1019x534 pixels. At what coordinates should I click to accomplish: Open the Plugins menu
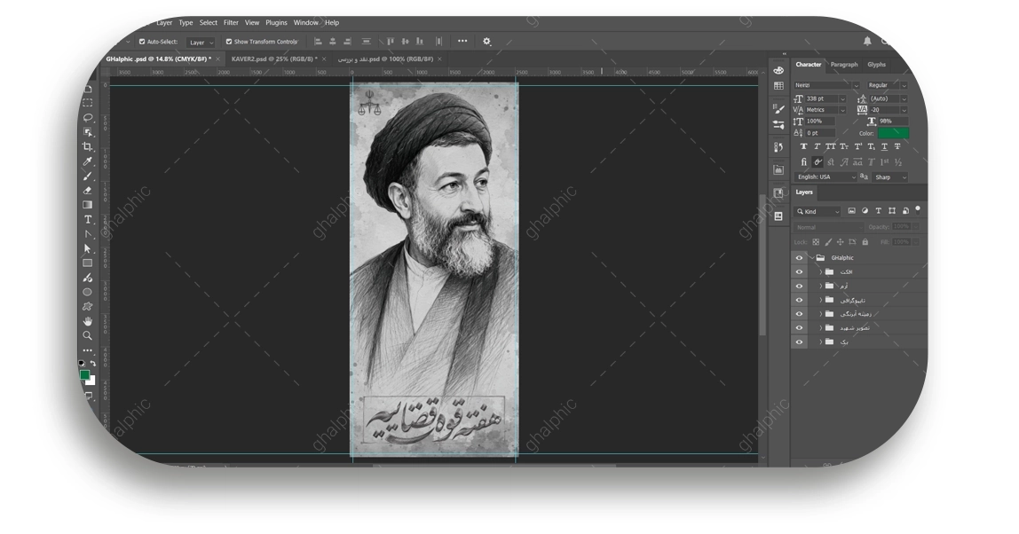pyautogui.click(x=276, y=23)
